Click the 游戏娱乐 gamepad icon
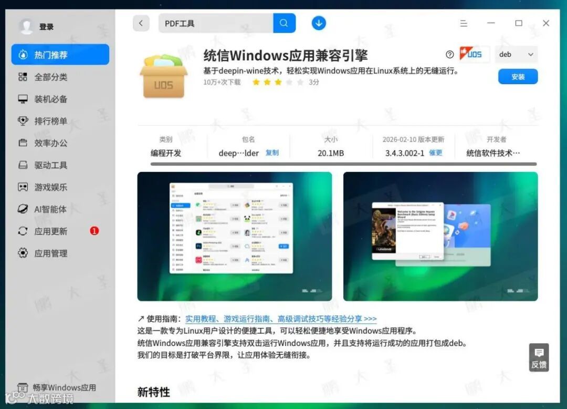567x409 pixels. click(23, 187)
